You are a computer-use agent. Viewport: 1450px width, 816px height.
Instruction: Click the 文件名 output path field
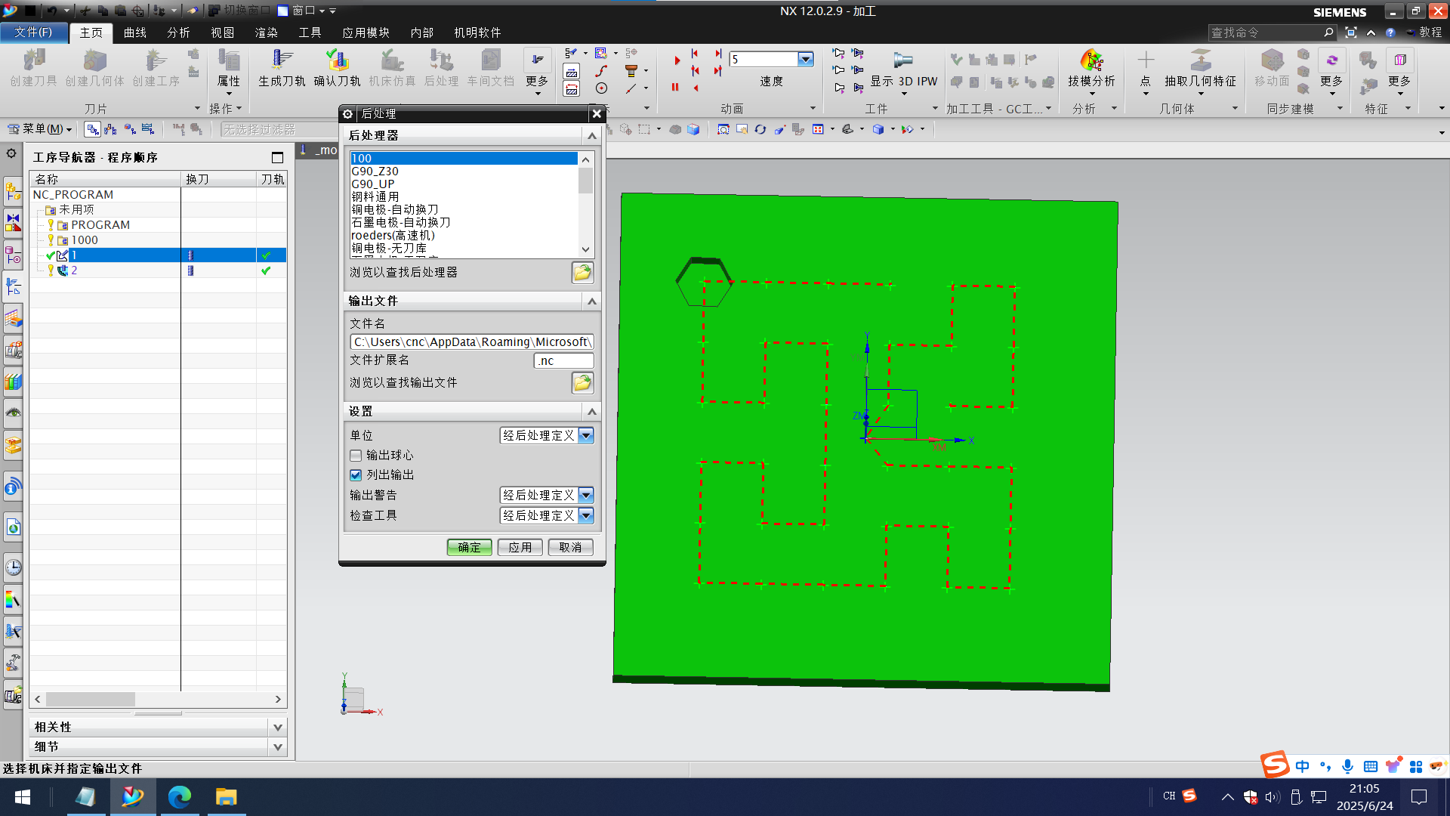[472, 342]
